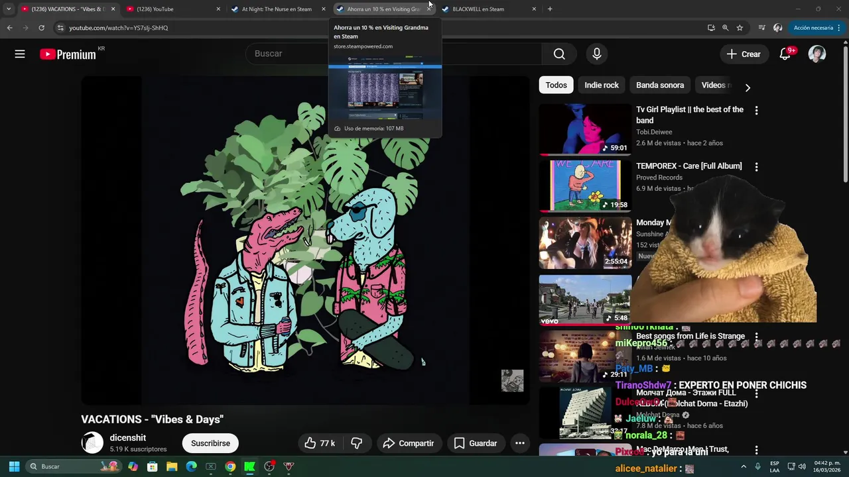The width and height of the screenshot is (849, 477).
Task: Open the Windows Start menu
Action: [14, 466]
